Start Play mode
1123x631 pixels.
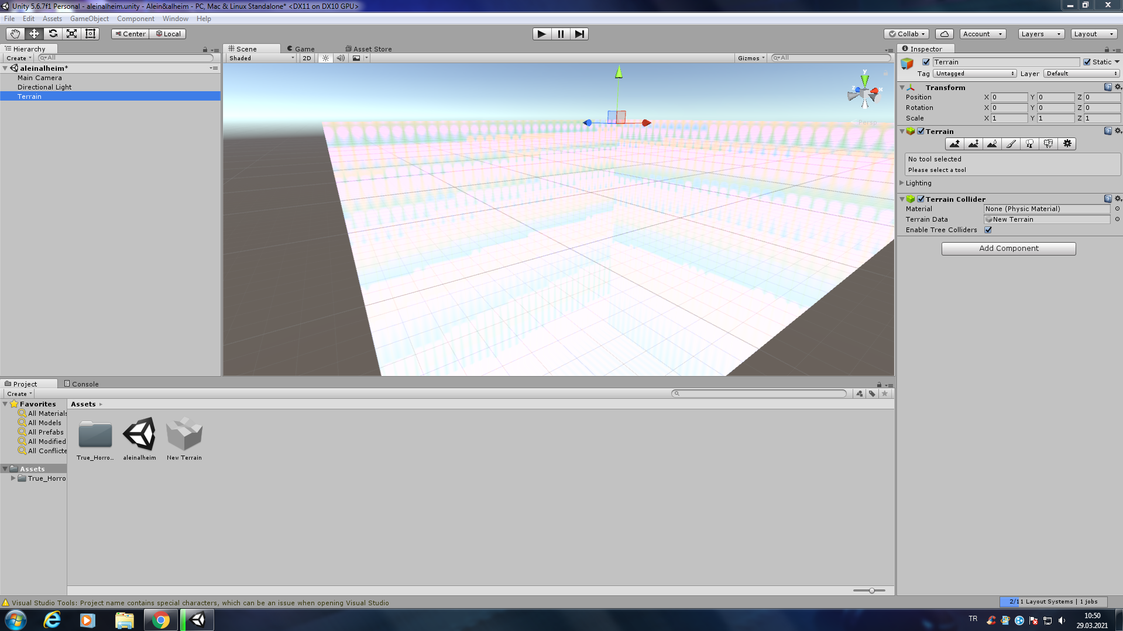[542, 34]
